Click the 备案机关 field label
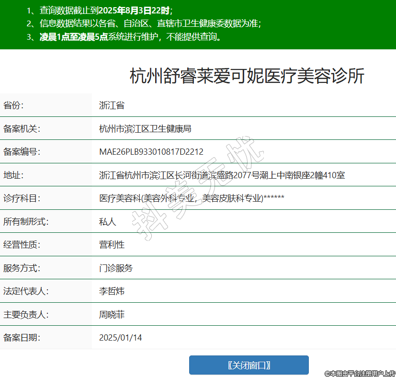 pos(22,128)
